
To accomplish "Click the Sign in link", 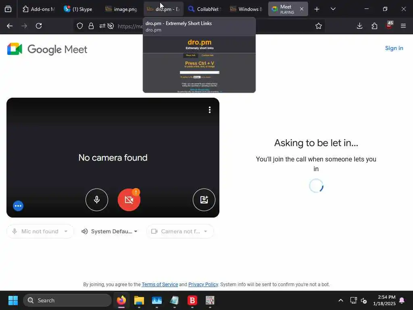I will (x=394, y=48).
